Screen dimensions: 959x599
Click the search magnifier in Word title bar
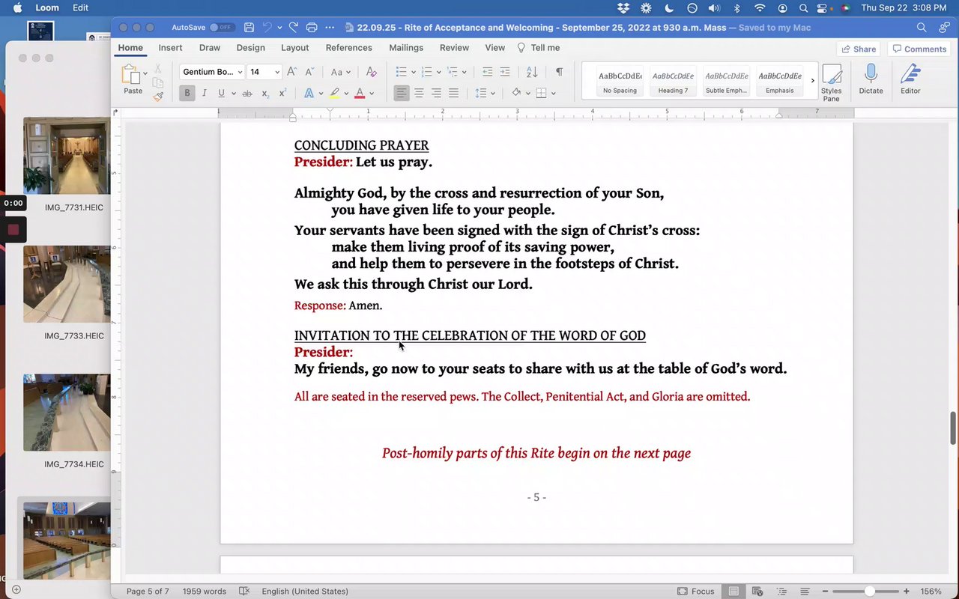[922, 28]
